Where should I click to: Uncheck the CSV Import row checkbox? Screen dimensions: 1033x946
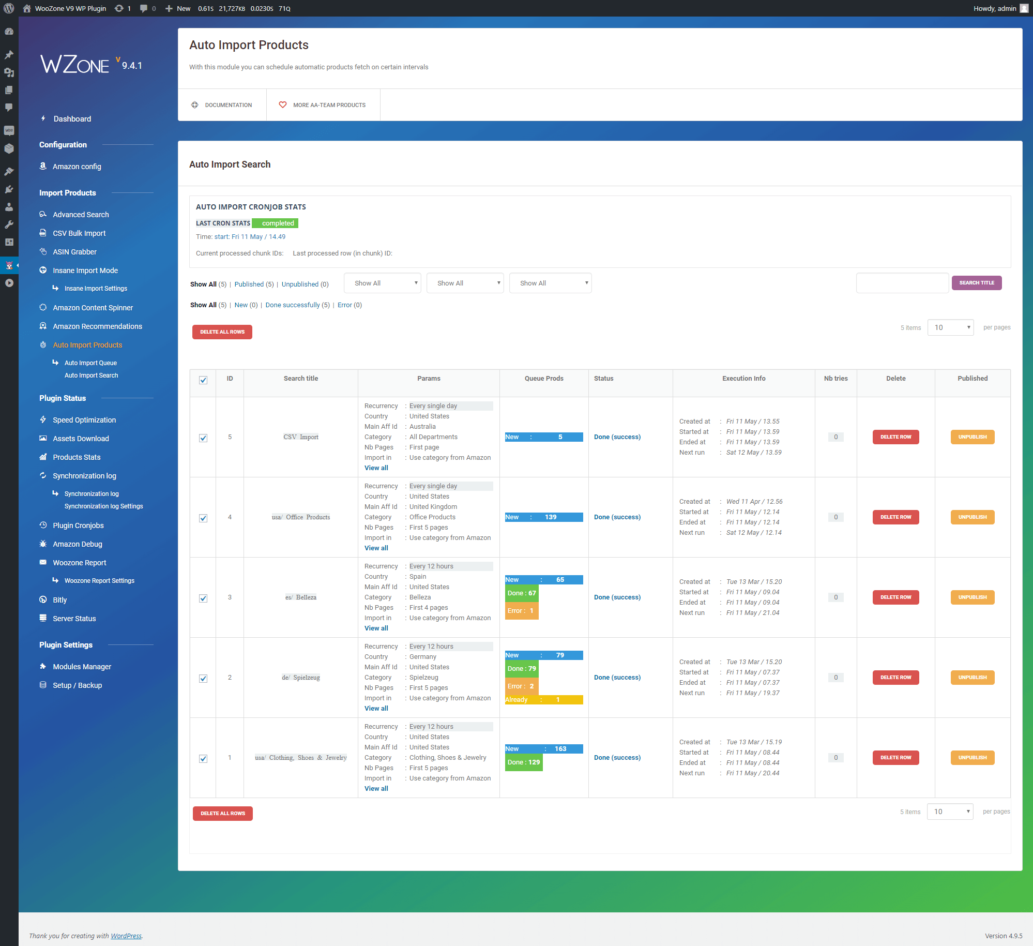tap(203, 438)
